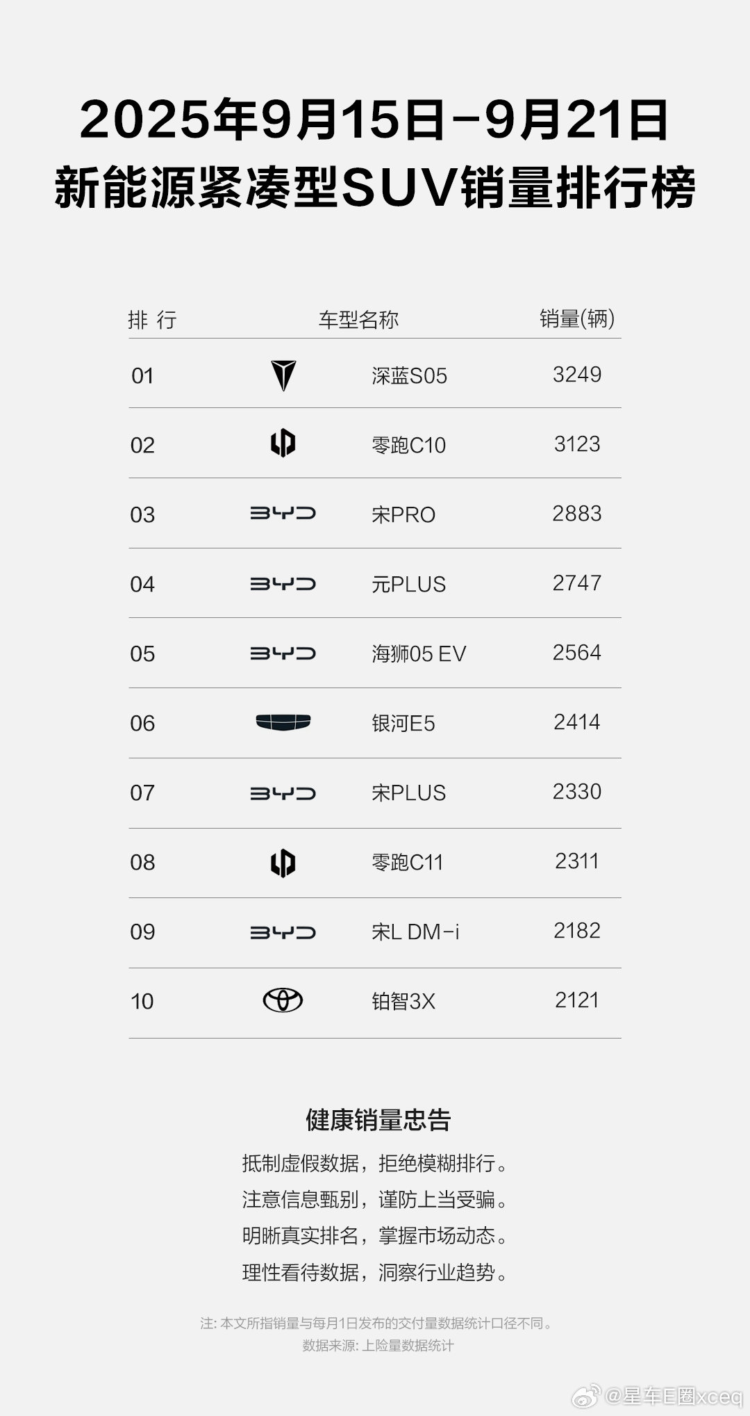The height and width of the screenshot is (1416, 750).
Task: Click the Leapmotor logo next to 零跑C11
Action: pyautogui.click(x=283, y=863)
